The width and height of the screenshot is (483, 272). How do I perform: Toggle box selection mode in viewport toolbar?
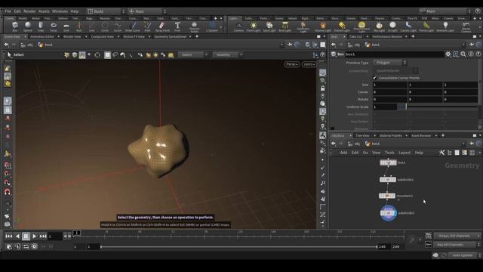point(107,55)
